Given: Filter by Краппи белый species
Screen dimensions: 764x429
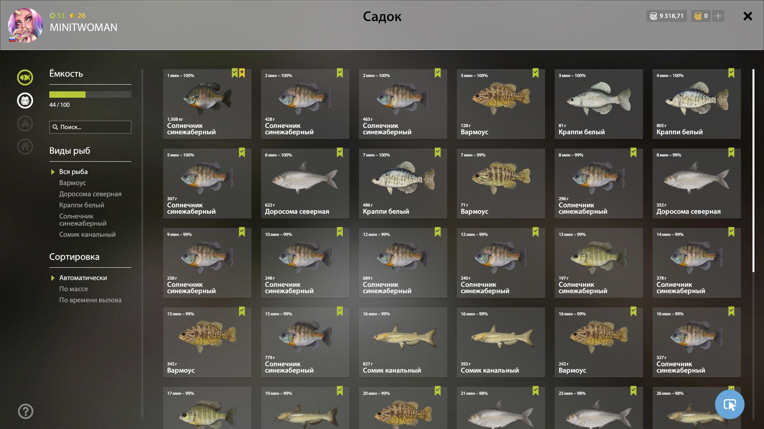Looking at the screenshot, I should pyautogui.click(x=82, y=205).
